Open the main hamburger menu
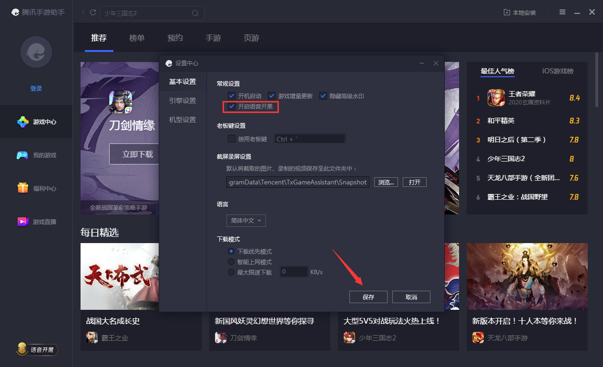The width and height of the screenshot is (603, 367). tap(562, 12)
